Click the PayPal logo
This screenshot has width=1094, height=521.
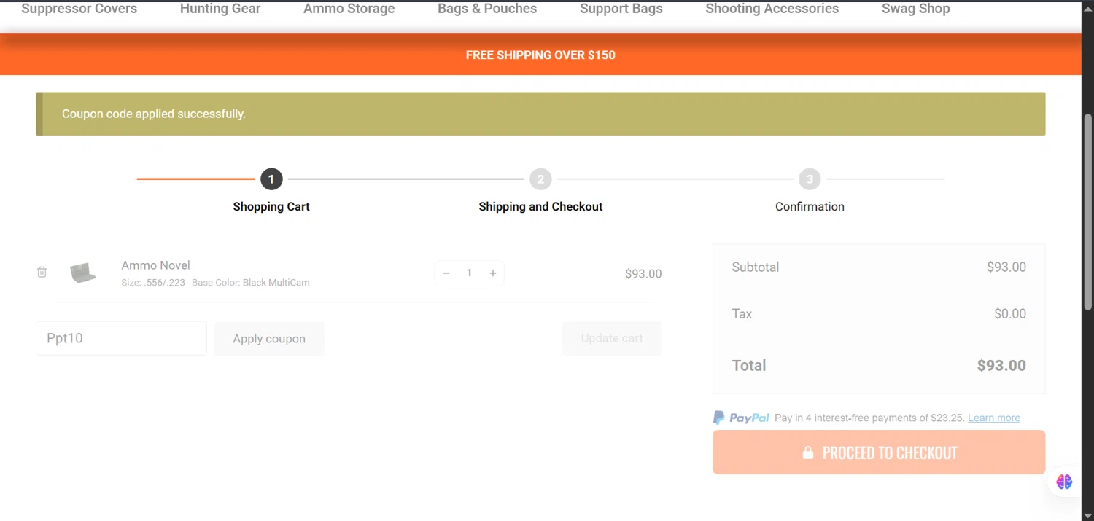click(x=741, y=418)
